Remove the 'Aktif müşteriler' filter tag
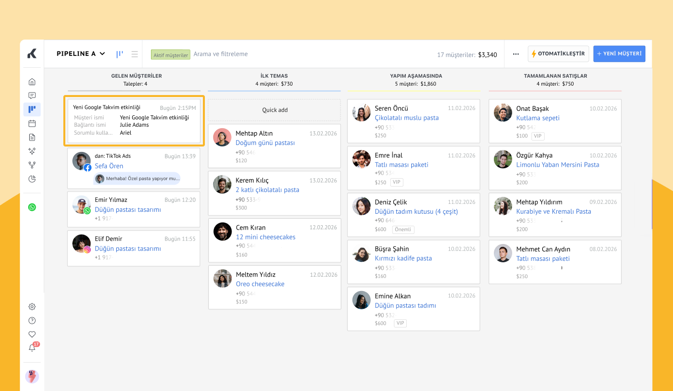The image size is (673, 391). [171, 55]
